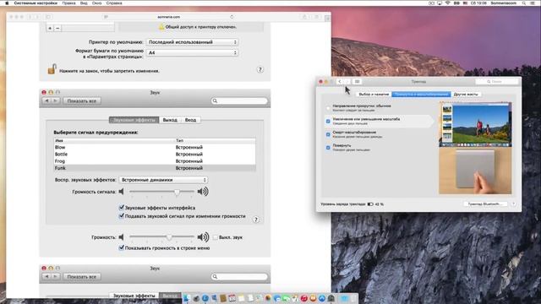The height and width of the screenshot is (304, 541).
Task: Click the help button in Трекпад window
Action: [514, 204]
